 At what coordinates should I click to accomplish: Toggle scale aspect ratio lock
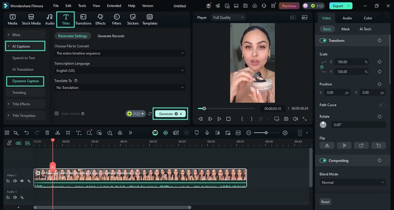(322, 67)
